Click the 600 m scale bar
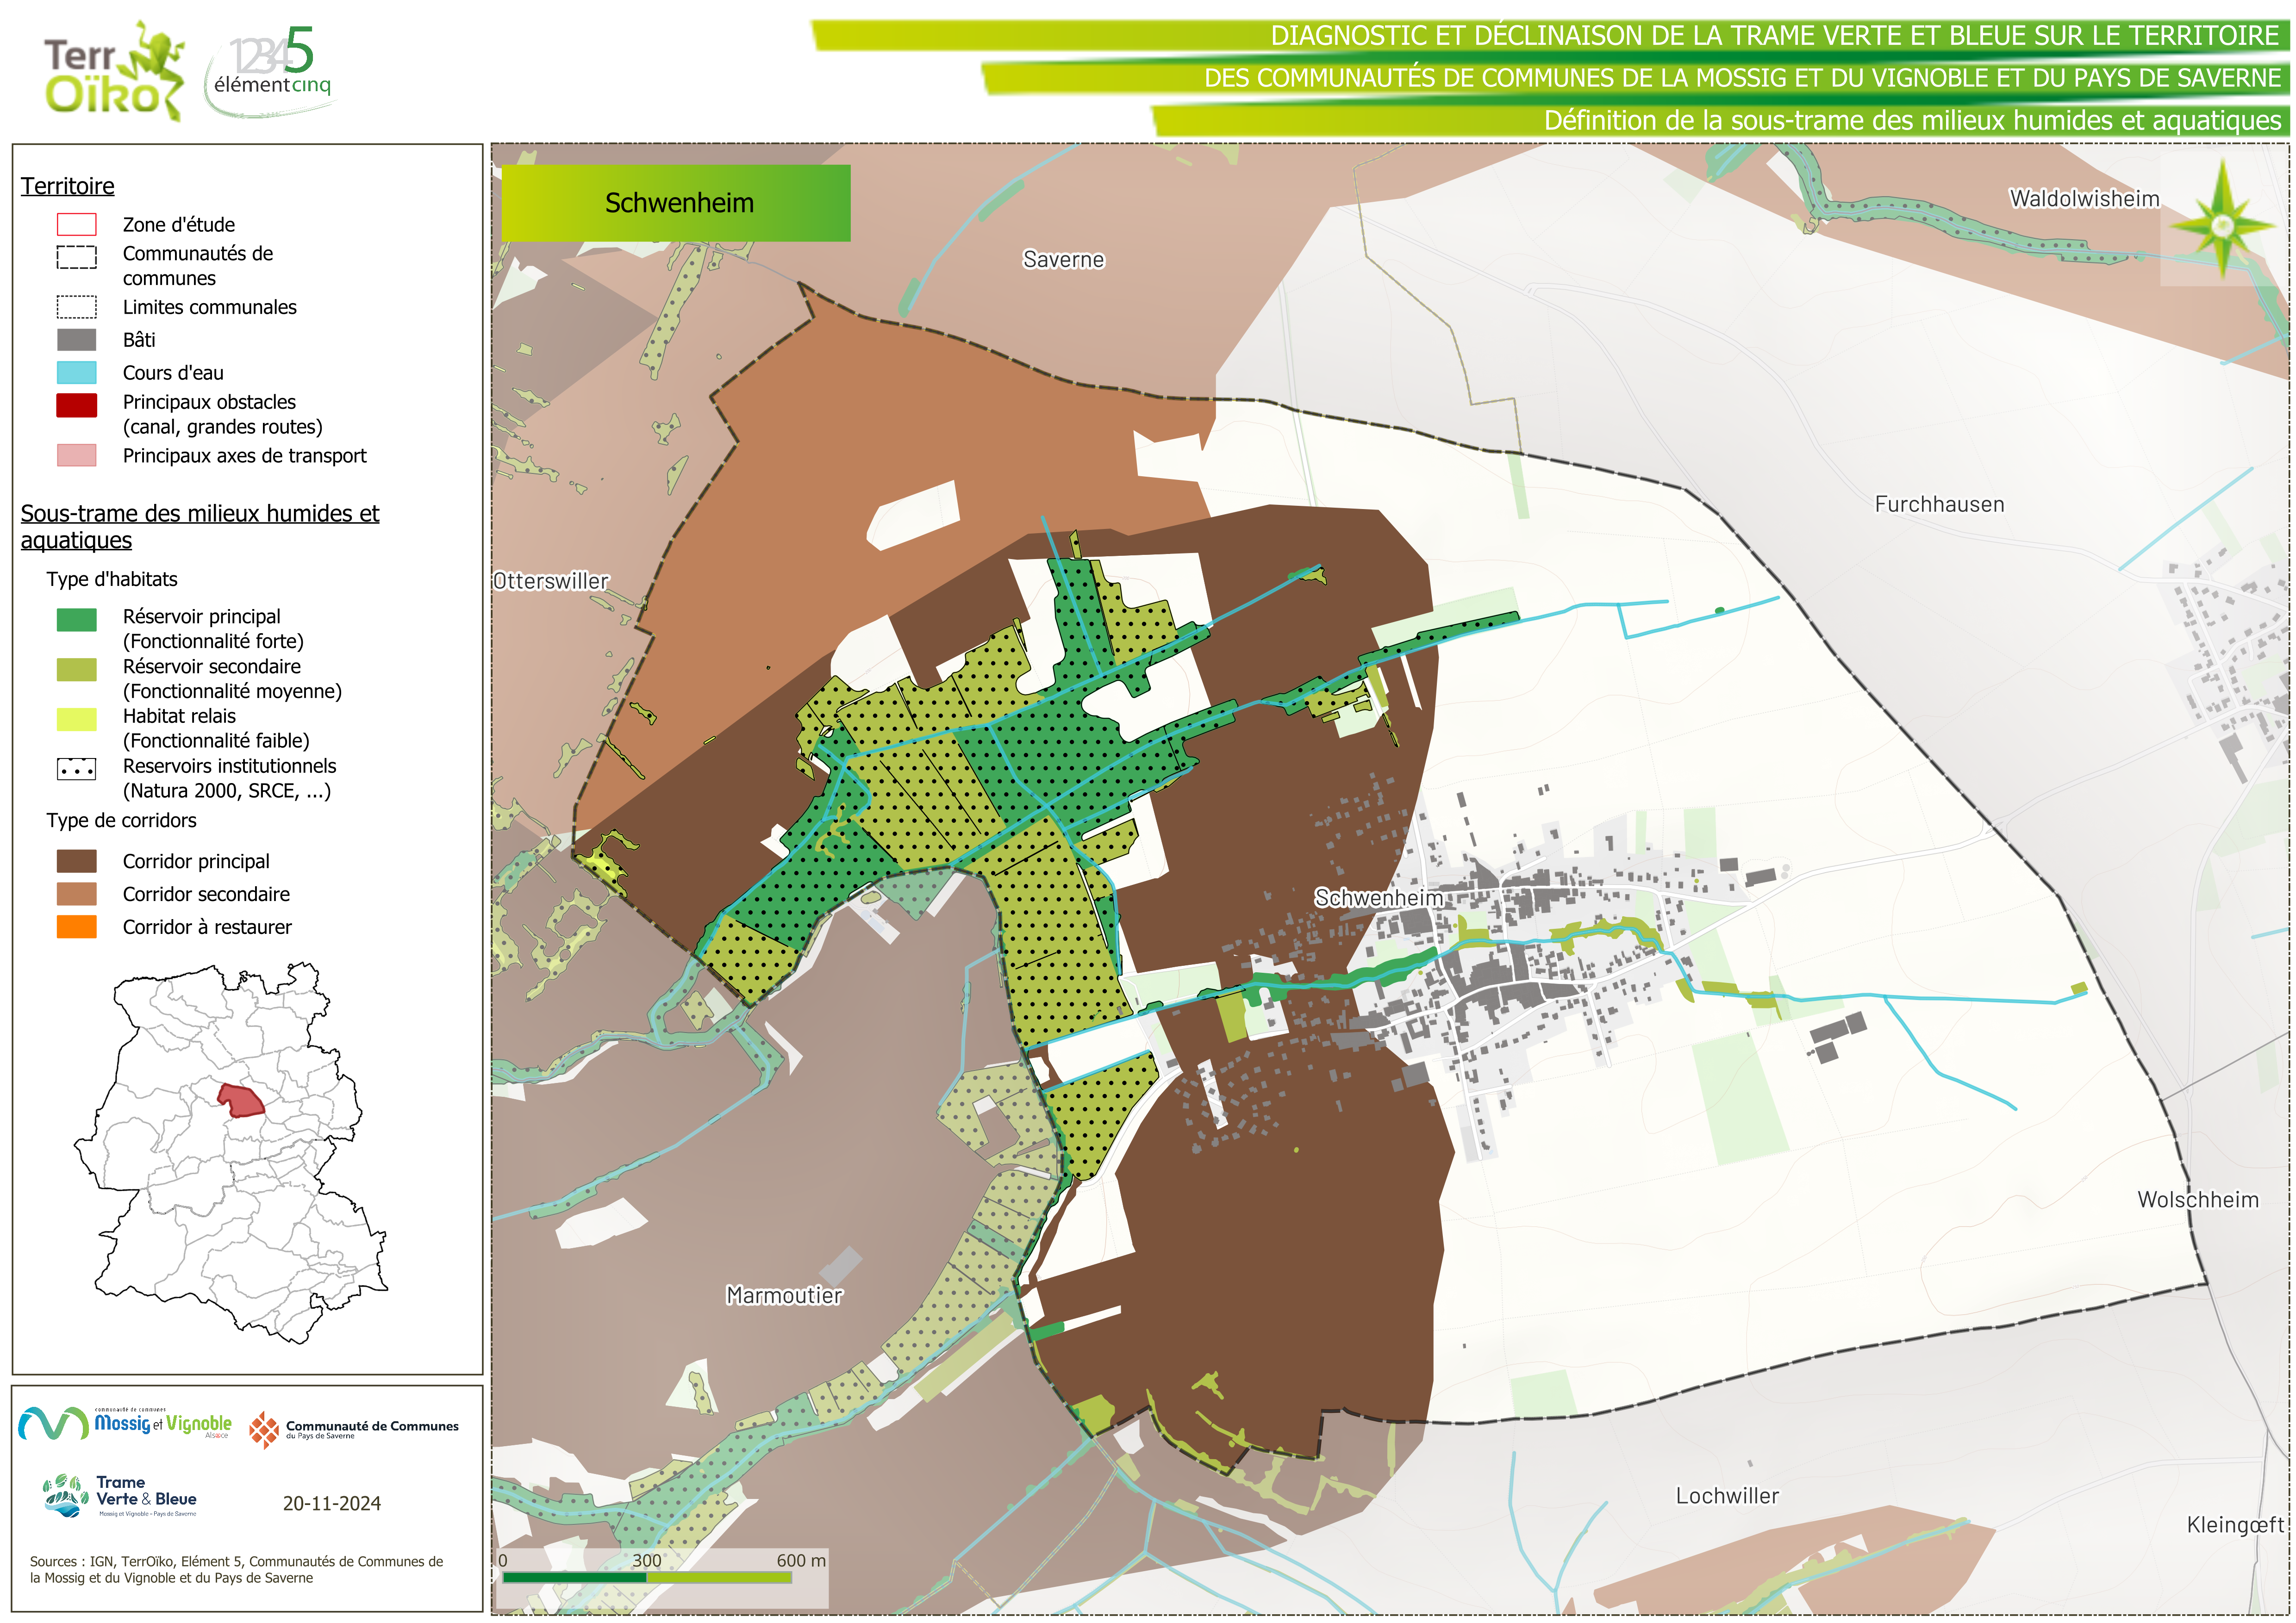The image size is (2296, 1623). 647,1577
